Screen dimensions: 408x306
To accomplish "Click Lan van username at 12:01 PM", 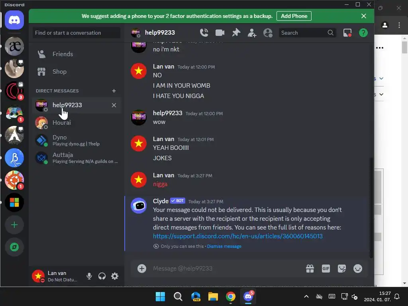I will pos(163,139).
